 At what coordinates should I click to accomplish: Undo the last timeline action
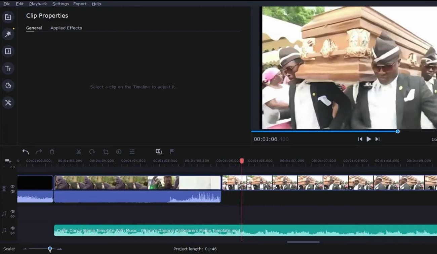pos(26,152)
